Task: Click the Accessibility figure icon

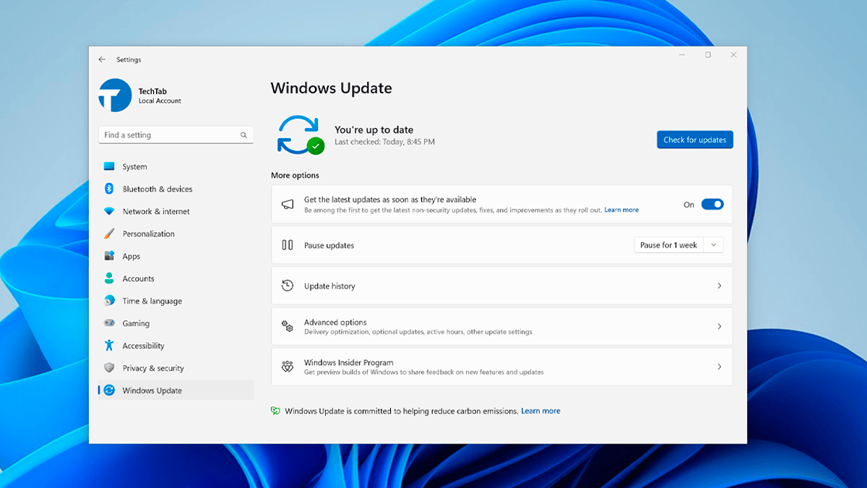Action: (x=109, y=346)
